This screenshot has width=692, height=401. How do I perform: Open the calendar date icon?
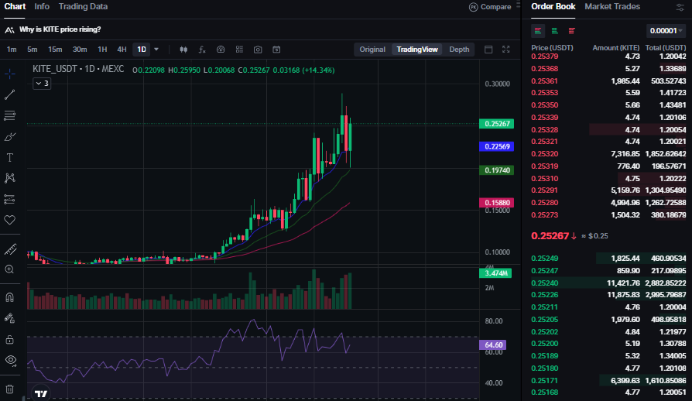(276, 50)
